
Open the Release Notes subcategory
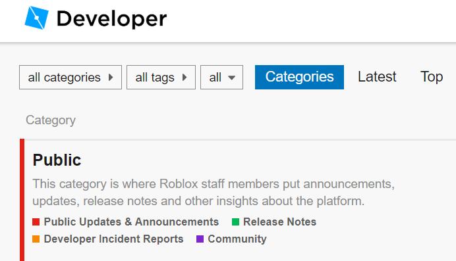[x=279, y=222]
